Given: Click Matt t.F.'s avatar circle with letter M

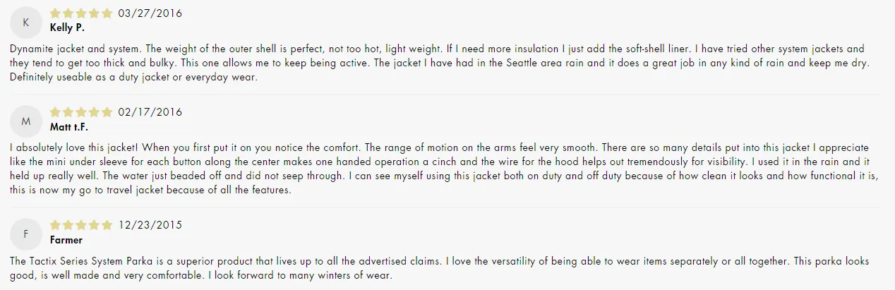Looking at the screenshot, I should pos(26,121).
